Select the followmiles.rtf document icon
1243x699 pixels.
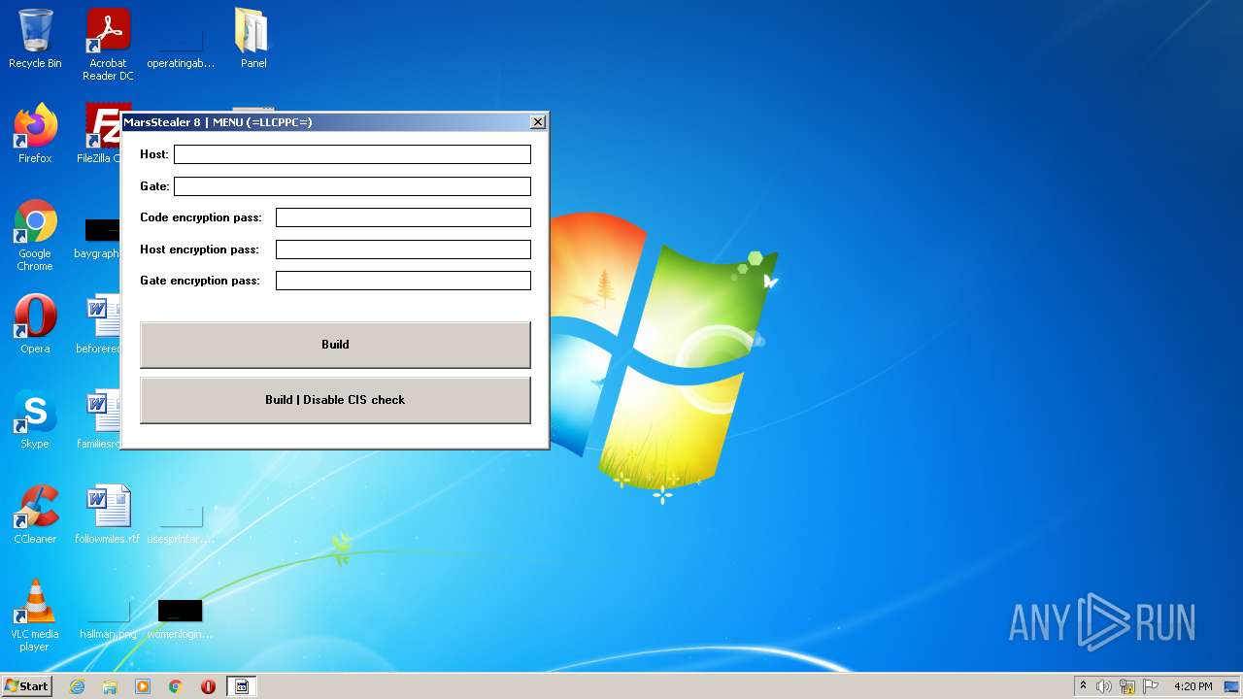tap(108, 515)
